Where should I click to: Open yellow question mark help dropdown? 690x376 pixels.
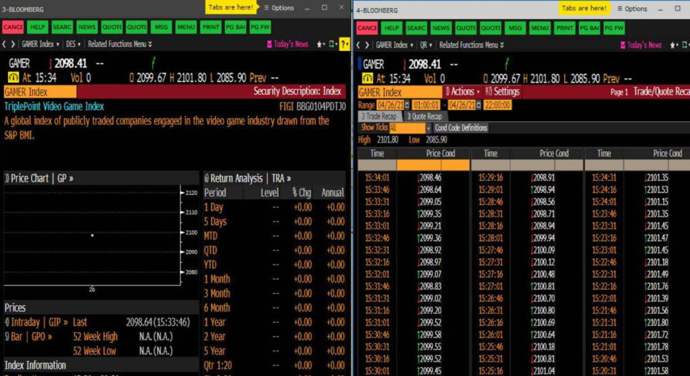point(344,44)
